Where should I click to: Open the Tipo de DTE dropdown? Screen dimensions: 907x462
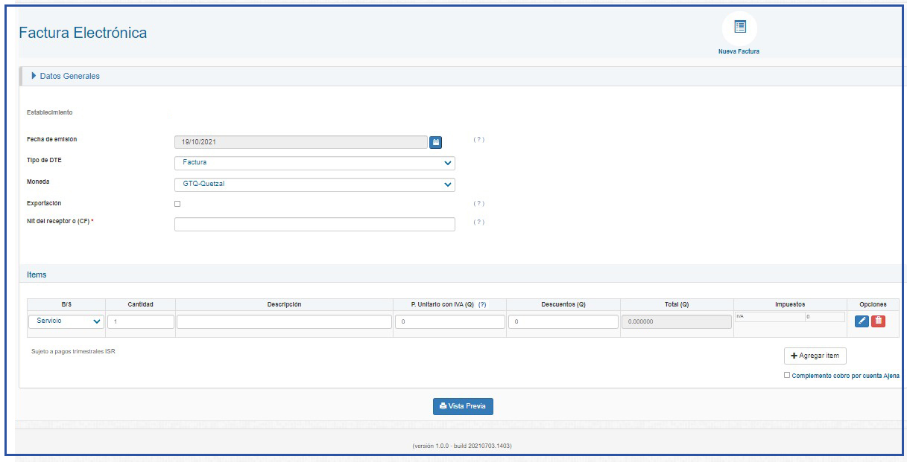pyautogui.click(x=315, y=163)
